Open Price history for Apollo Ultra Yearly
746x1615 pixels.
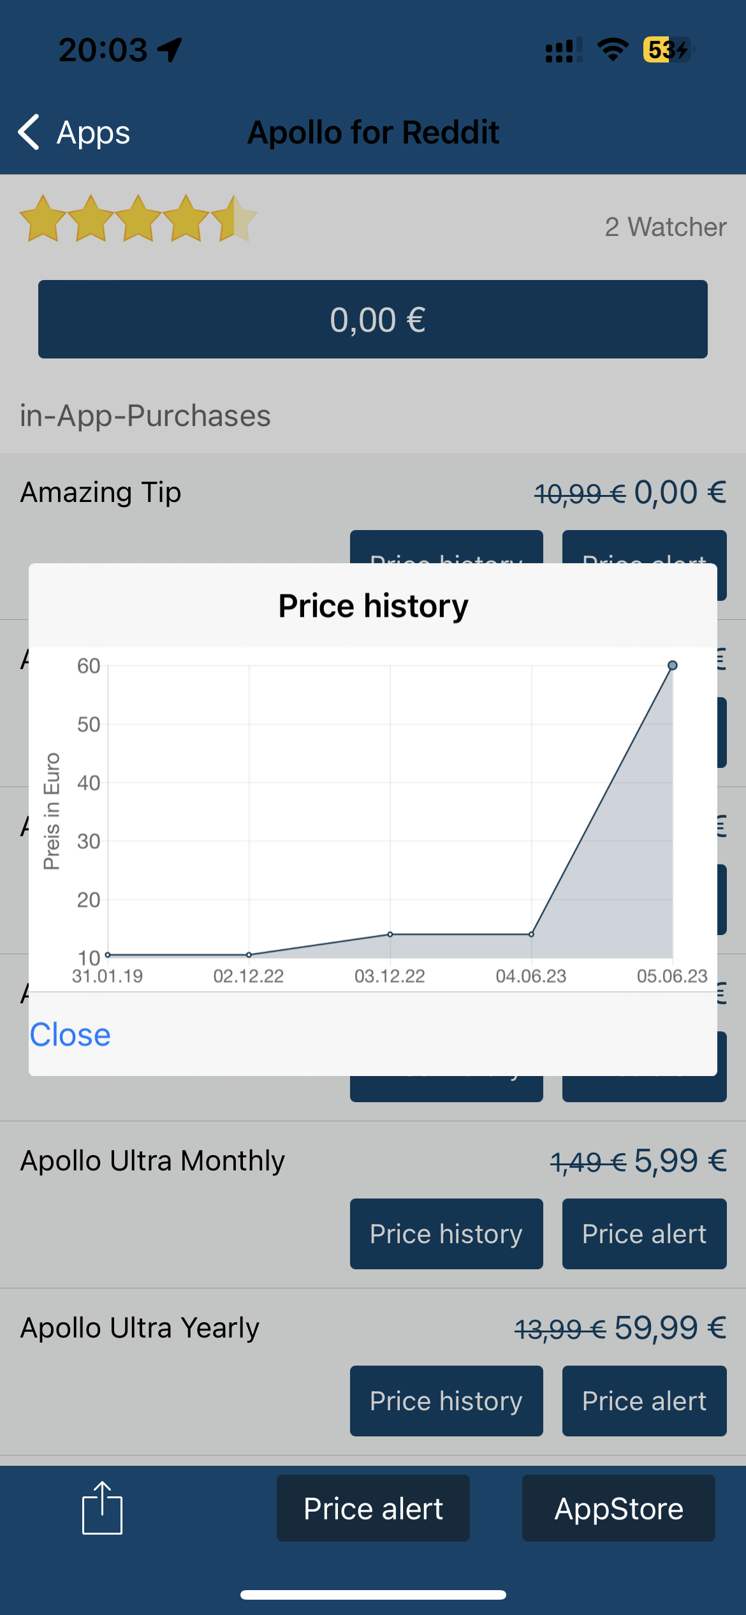click(446, 1401)
